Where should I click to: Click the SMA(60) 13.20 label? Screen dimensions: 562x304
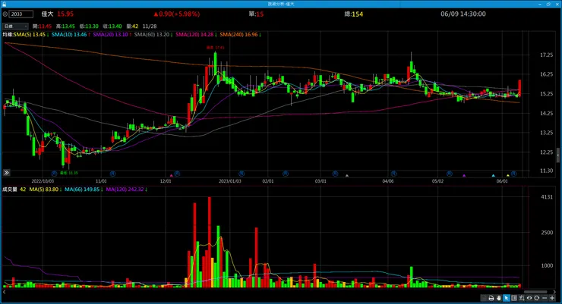tap(153, 35)
